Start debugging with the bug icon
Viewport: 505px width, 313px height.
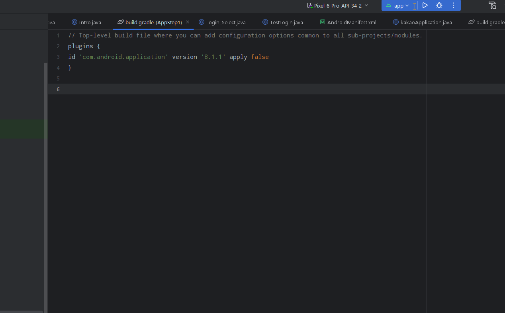[x=439, y=6]
